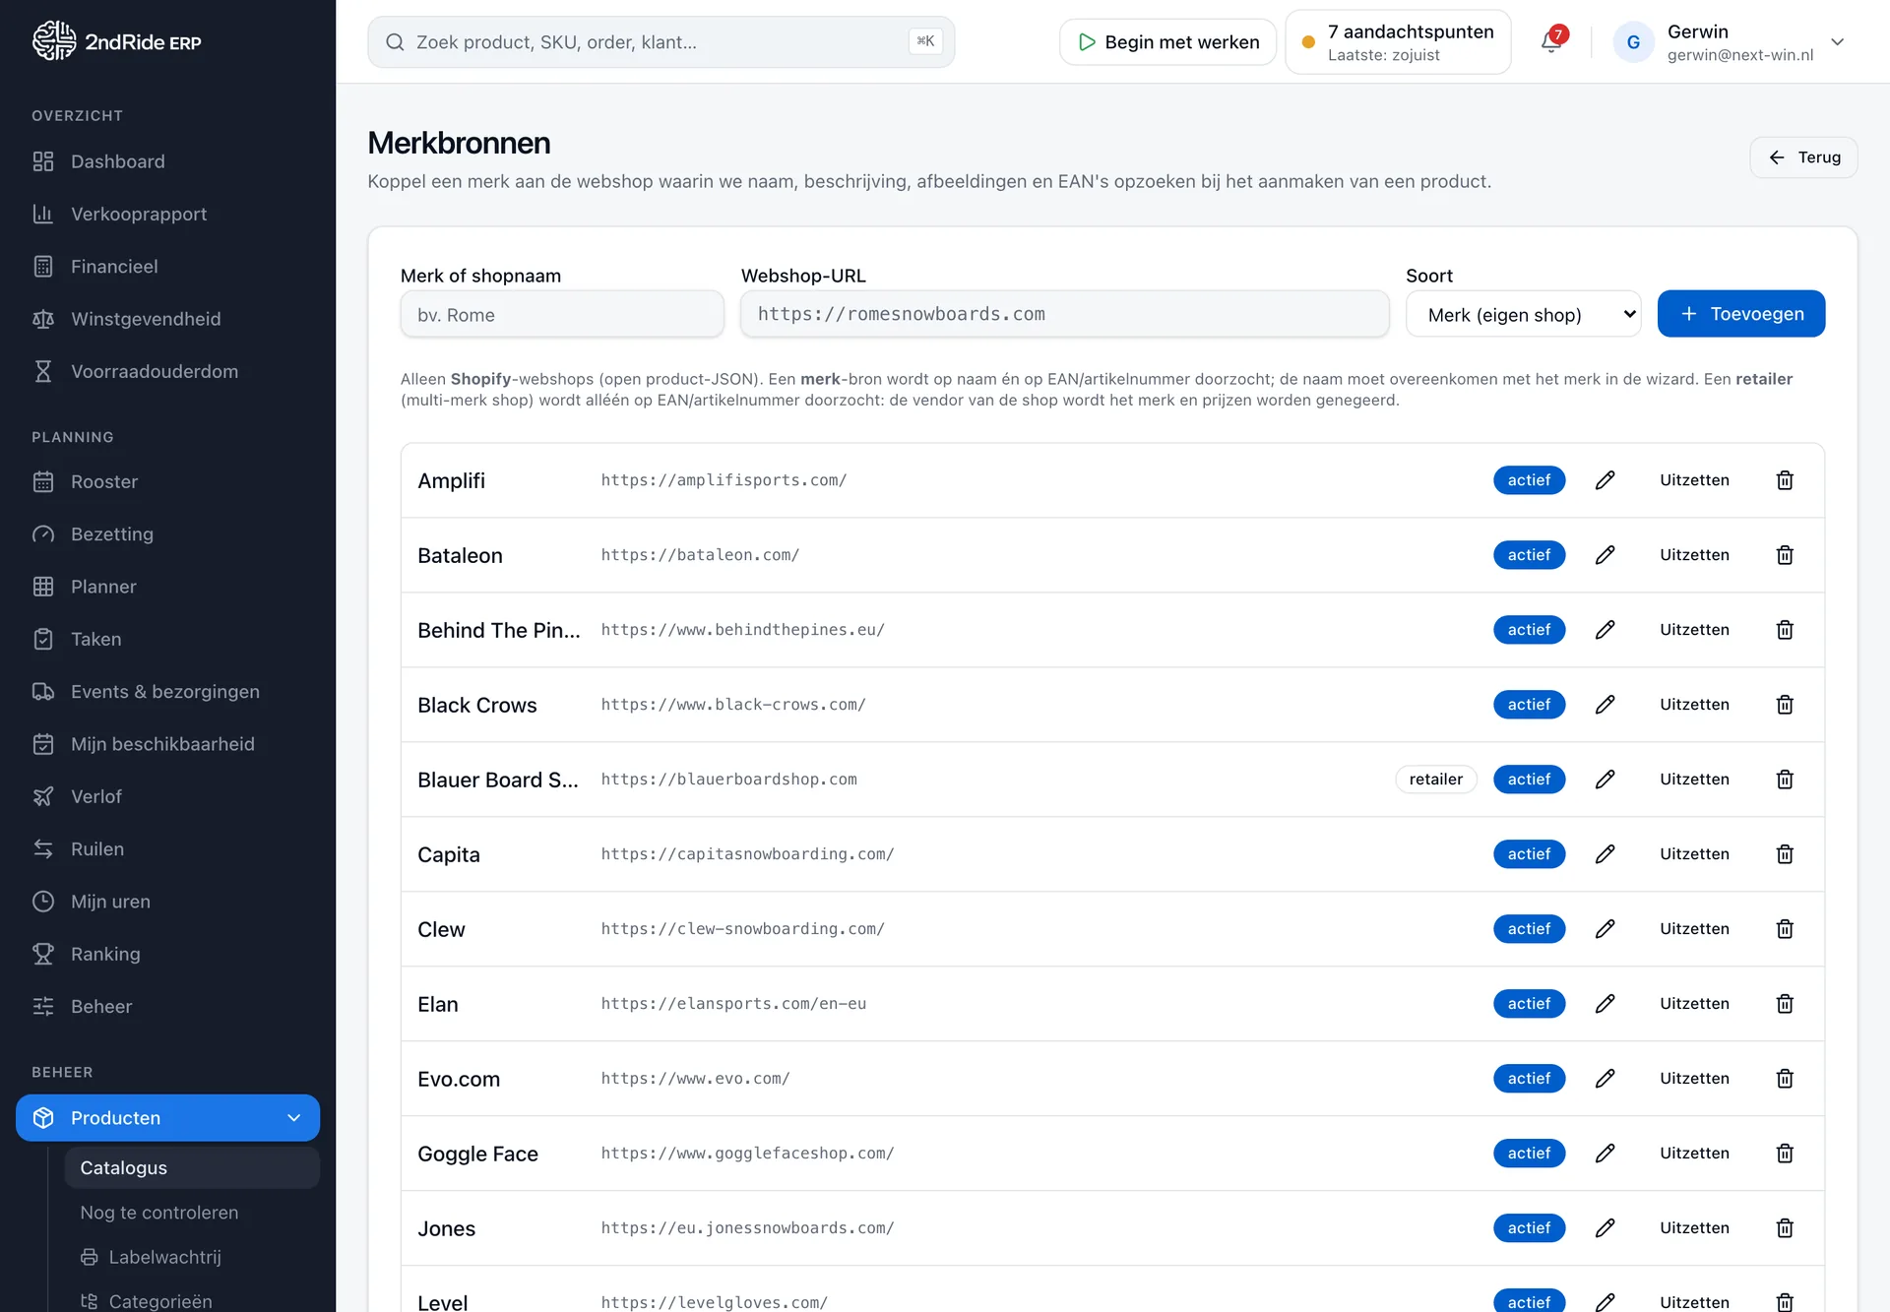The height and width of the screenshot is (1312, 1890).
Task: Disable Blauer Board Shop with Uitzetten
Action: (x=1694, y=780)
